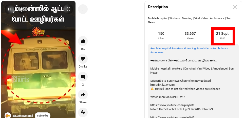
Task: Click the Tamil caption line in description
Action: (x=184, y=60)
